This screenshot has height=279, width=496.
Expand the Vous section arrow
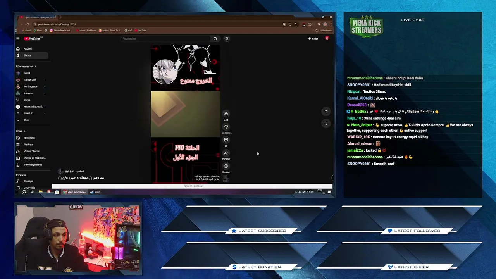(x=24, y=131)
